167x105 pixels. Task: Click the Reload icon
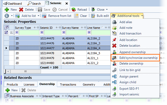74,10
